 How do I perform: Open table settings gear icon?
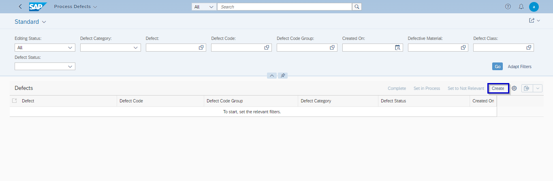click(514, 88)
